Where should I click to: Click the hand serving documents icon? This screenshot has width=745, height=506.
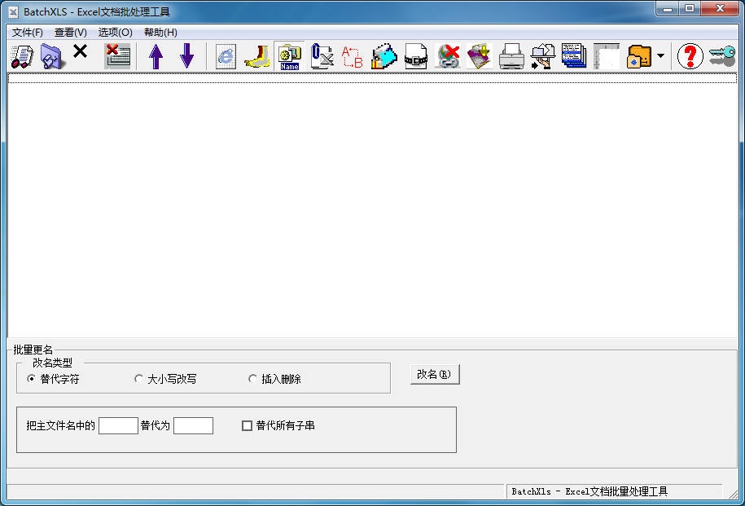tap(543, 56)
